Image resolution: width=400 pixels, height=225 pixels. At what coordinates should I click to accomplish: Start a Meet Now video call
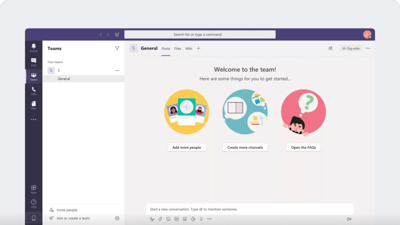[x=193, y=219]
